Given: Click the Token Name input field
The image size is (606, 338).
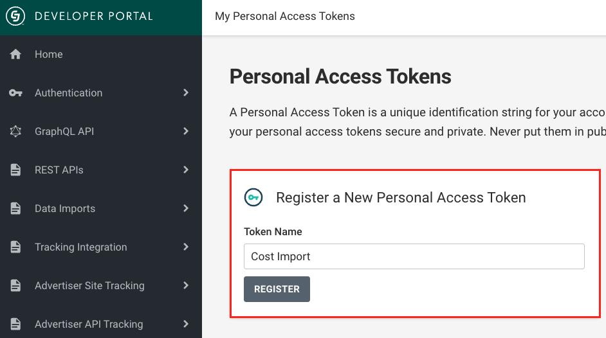Looking at the screenshot, I should (x=414, y=256).
